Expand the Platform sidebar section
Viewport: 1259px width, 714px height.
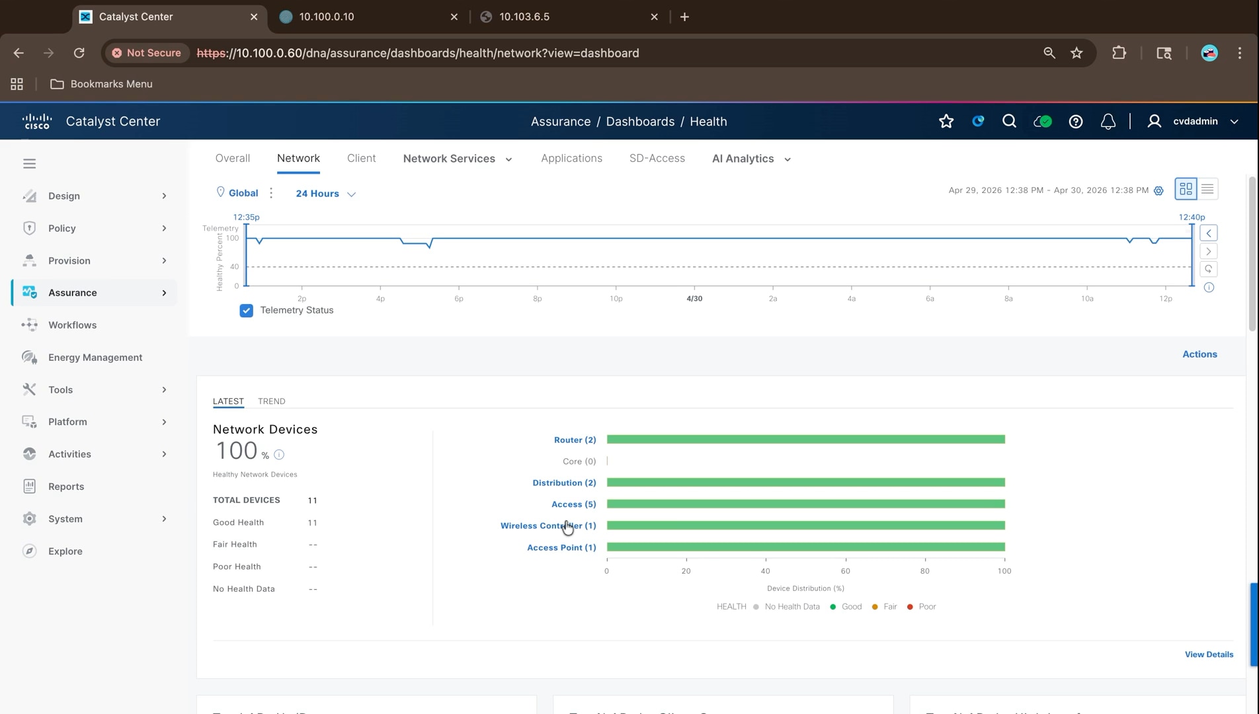point(94,422)
